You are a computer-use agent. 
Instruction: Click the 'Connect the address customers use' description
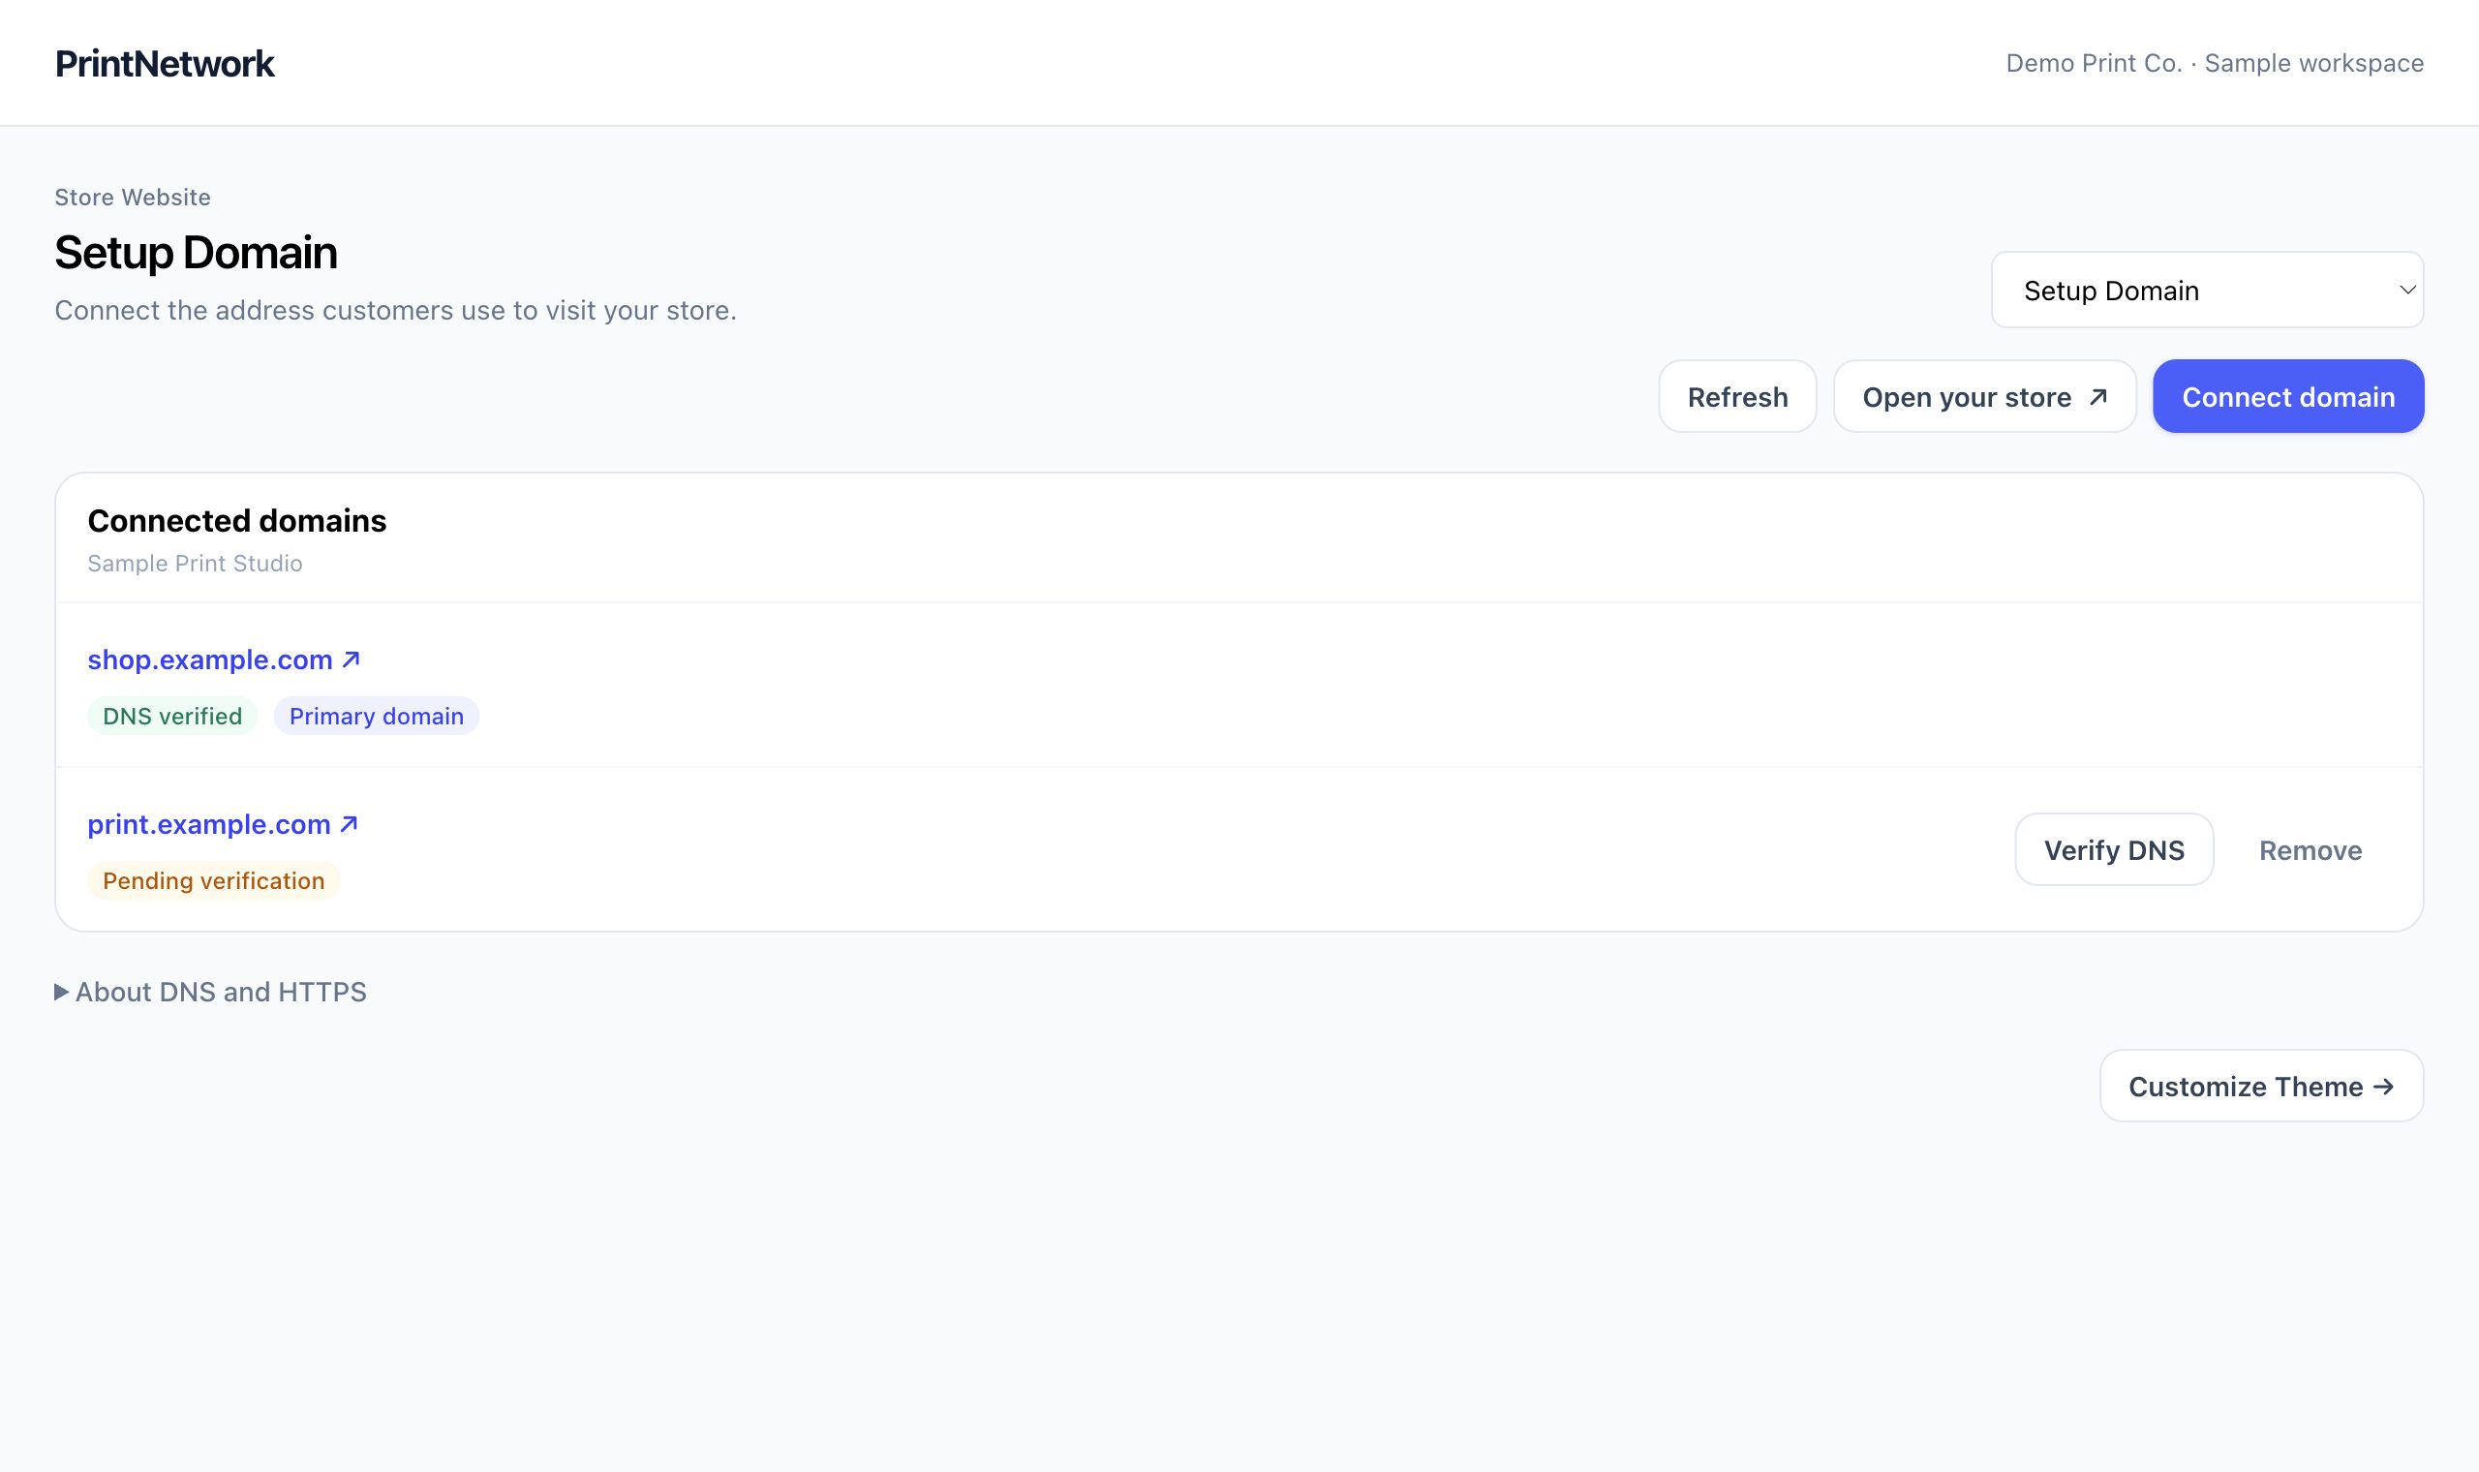coord(396,311)
